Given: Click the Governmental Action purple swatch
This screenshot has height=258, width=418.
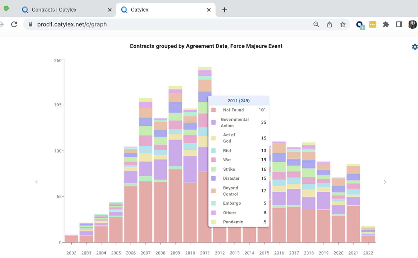Looking at the screenshot, I should coord(214,122).
